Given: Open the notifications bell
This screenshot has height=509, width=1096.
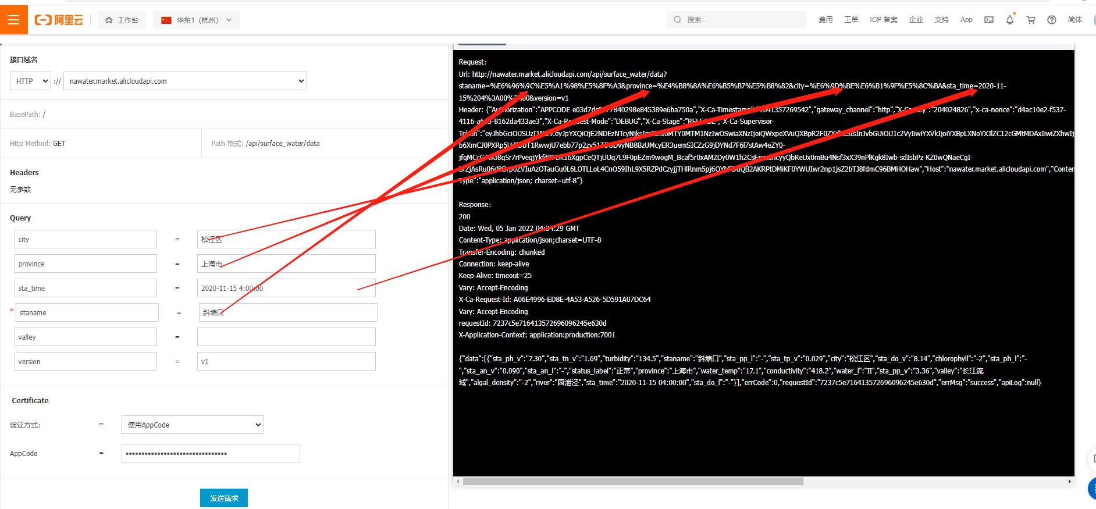Looking at the screenshot, I should coord(1010,20).
